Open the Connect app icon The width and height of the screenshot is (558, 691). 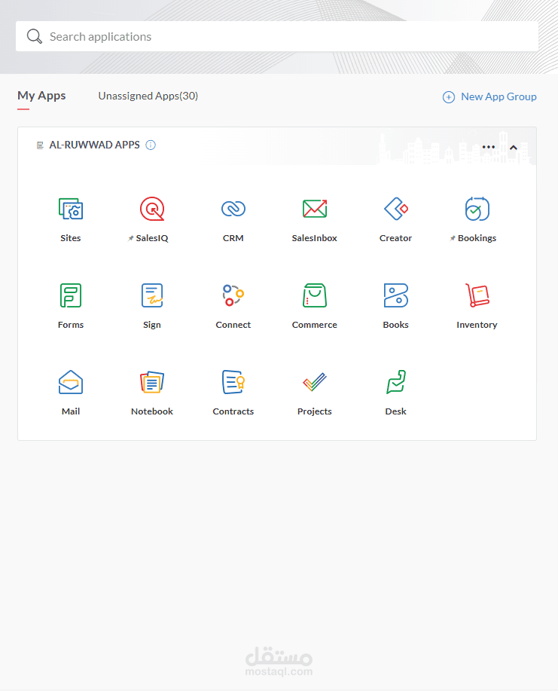pyautogui.click(x=233, y=295)
